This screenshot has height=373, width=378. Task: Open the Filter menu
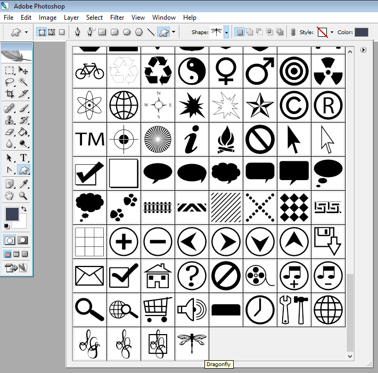[117, 18]
